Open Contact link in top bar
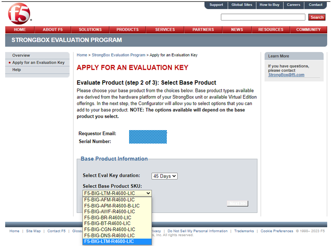 point(315,5)
